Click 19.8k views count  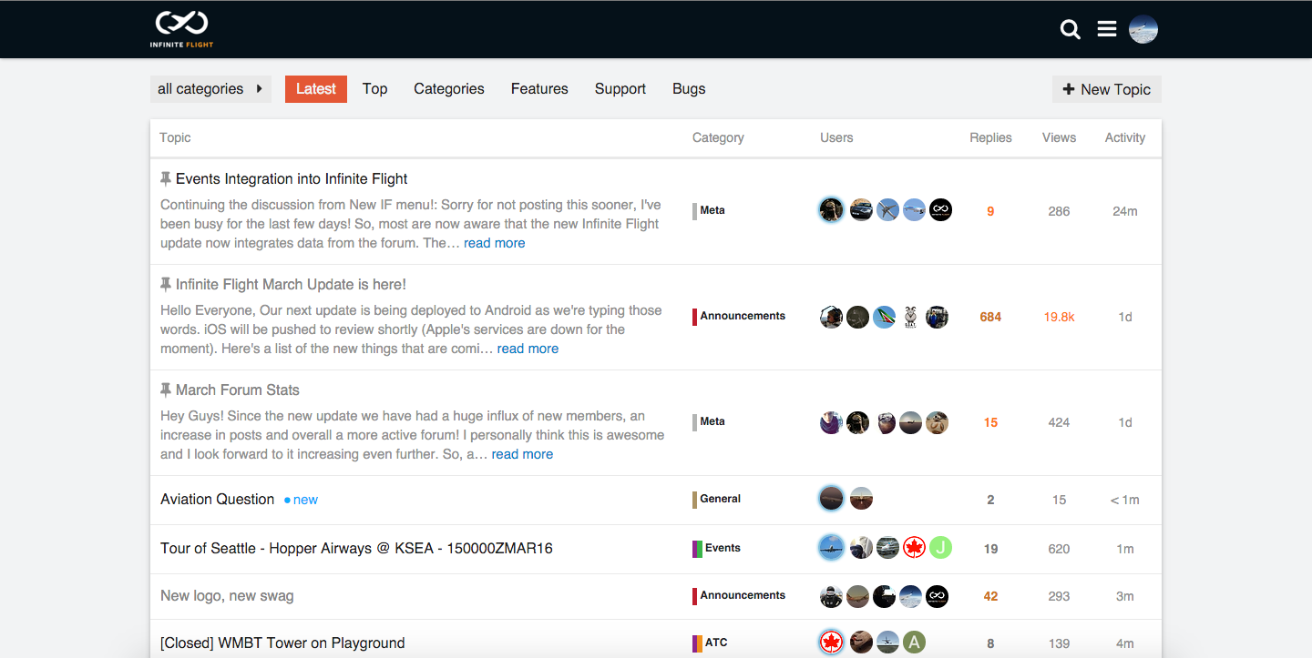1059,317
